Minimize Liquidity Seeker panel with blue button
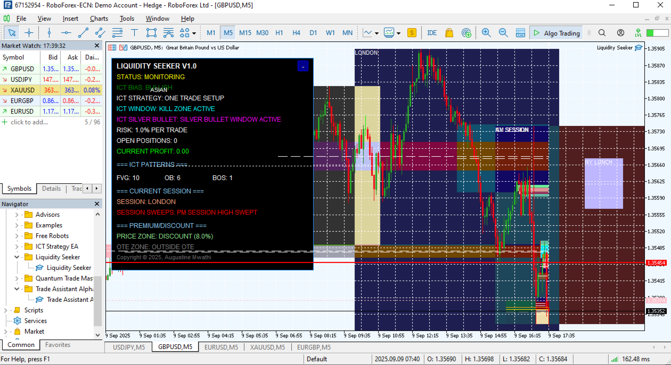671x365 pixels. (x=302, y=66)
